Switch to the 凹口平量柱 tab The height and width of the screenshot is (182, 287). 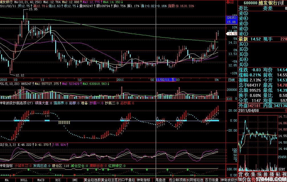point(126,180)
